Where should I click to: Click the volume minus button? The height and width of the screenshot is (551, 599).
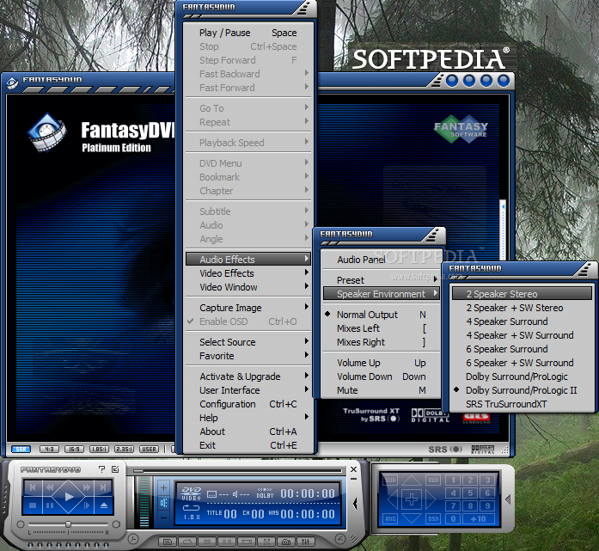point(163,517)
